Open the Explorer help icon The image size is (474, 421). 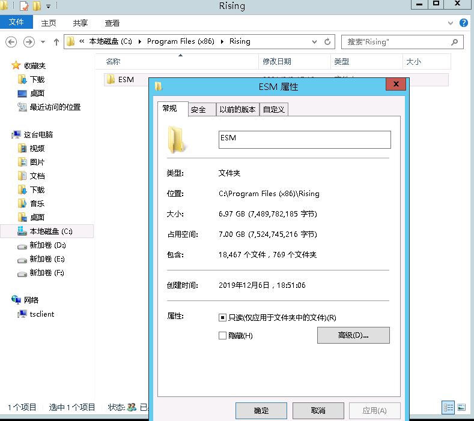click(463, 23)
